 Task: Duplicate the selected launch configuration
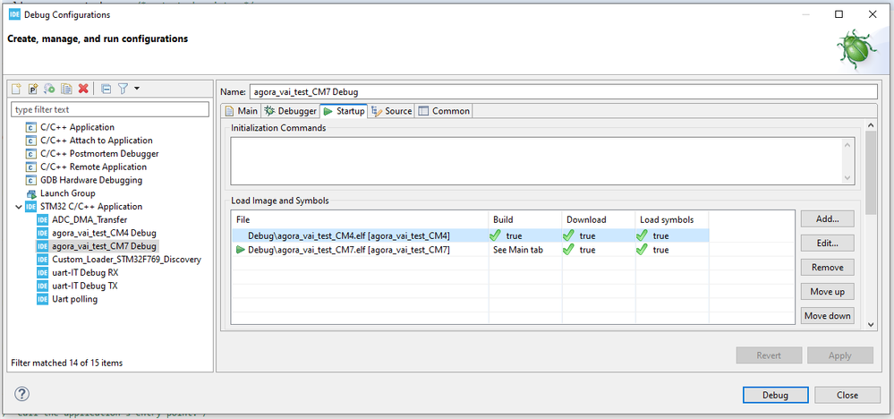point(67,89)
